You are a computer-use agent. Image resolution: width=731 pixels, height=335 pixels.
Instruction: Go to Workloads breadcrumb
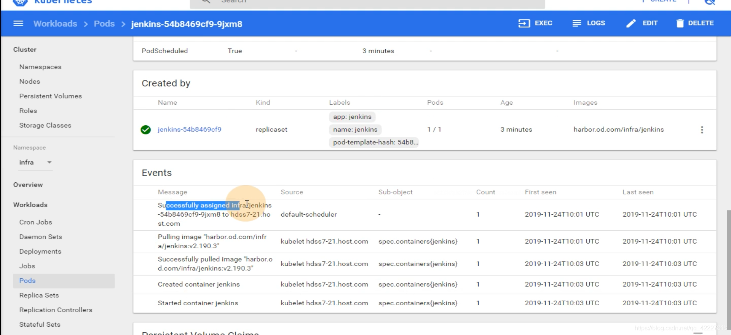tap(55, 24)
